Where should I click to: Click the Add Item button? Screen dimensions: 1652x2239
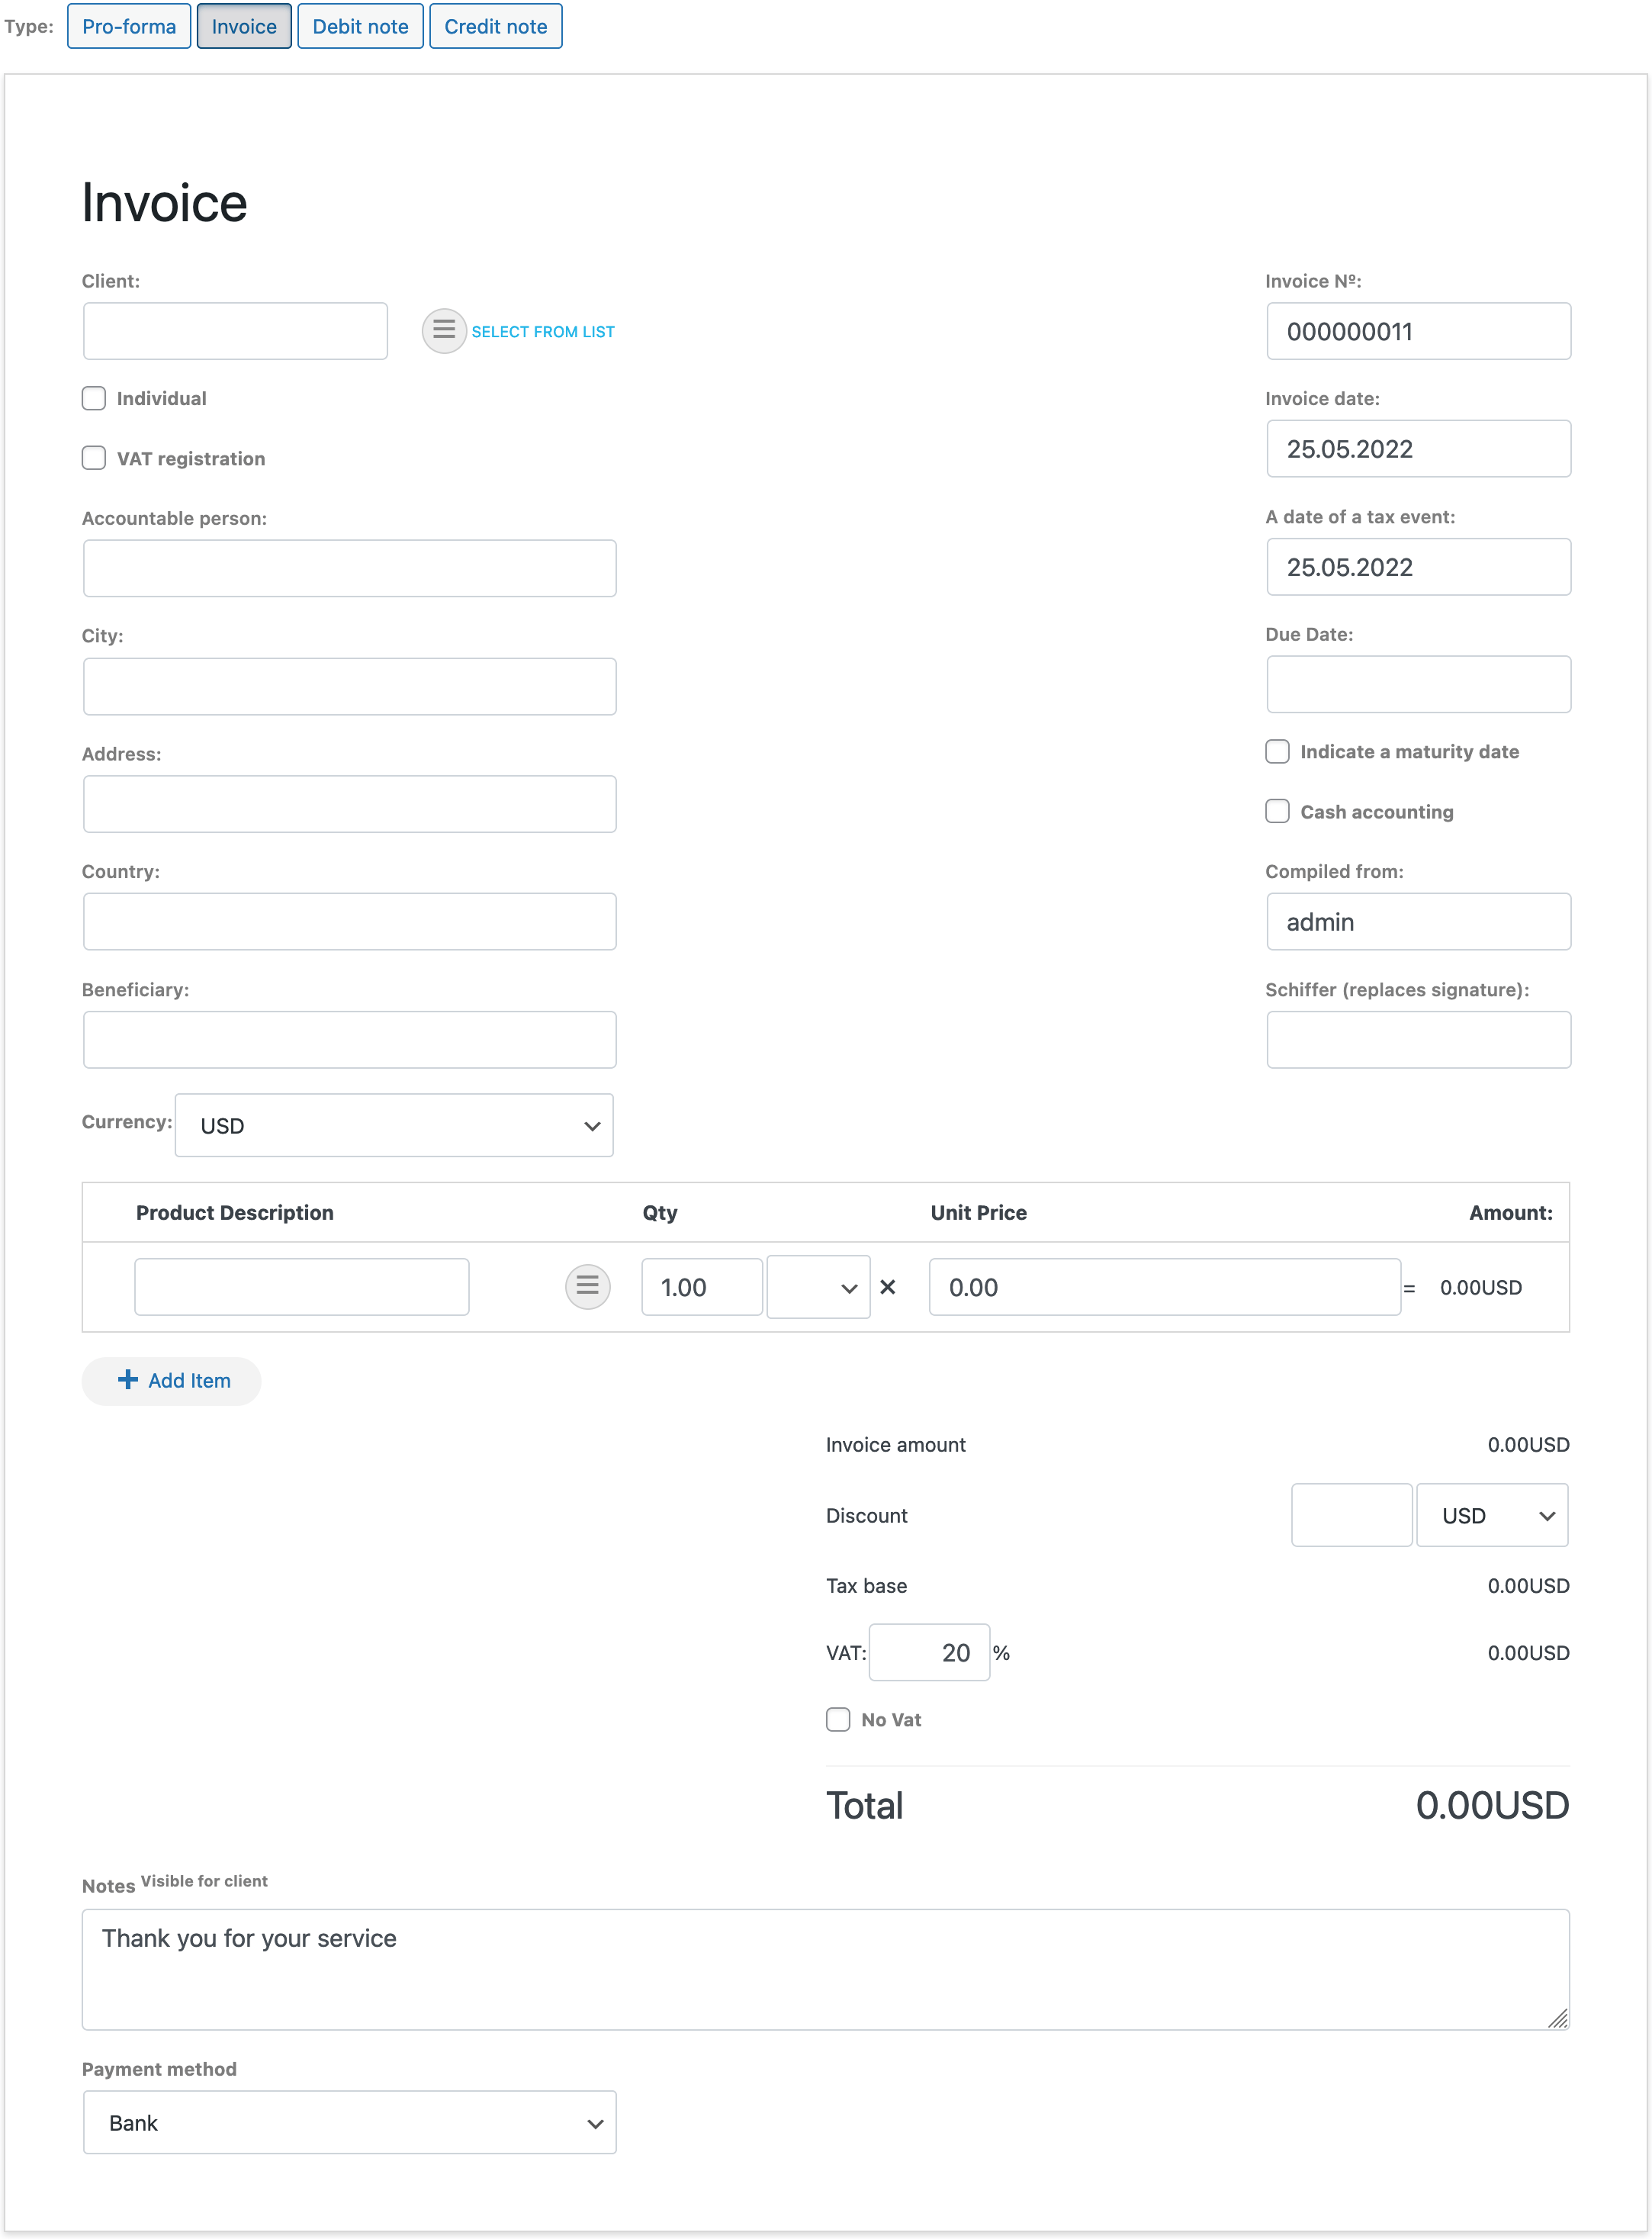[169, 1380]
